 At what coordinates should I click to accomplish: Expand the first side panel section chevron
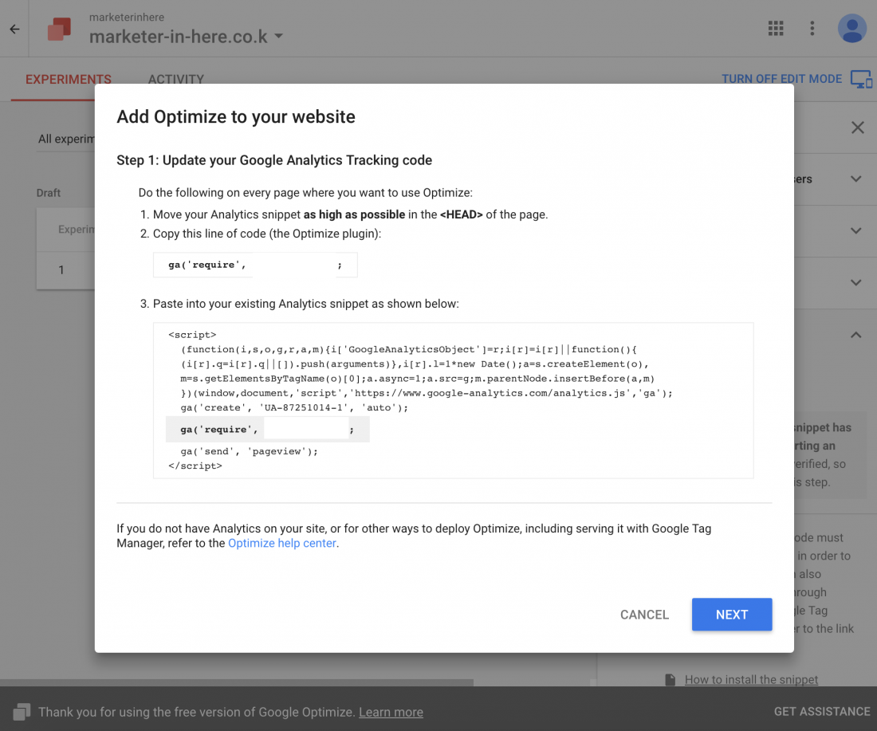(x=855, y=179)
